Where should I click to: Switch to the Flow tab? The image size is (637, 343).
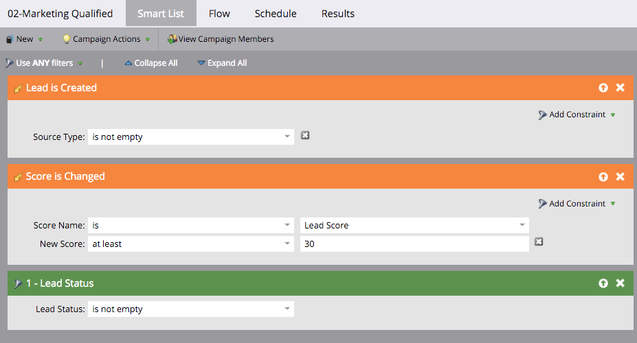coord(219,14)
